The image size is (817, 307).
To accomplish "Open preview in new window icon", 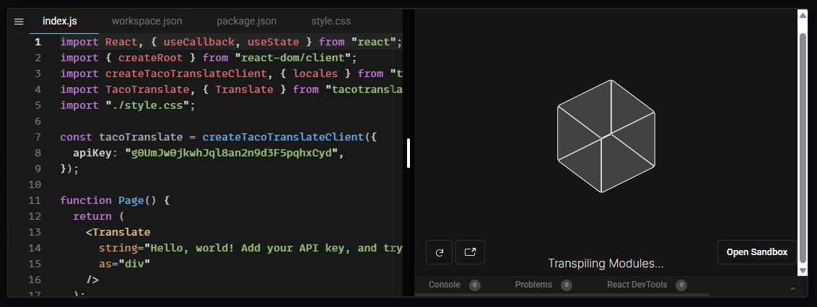I will [x=470, y=252].
